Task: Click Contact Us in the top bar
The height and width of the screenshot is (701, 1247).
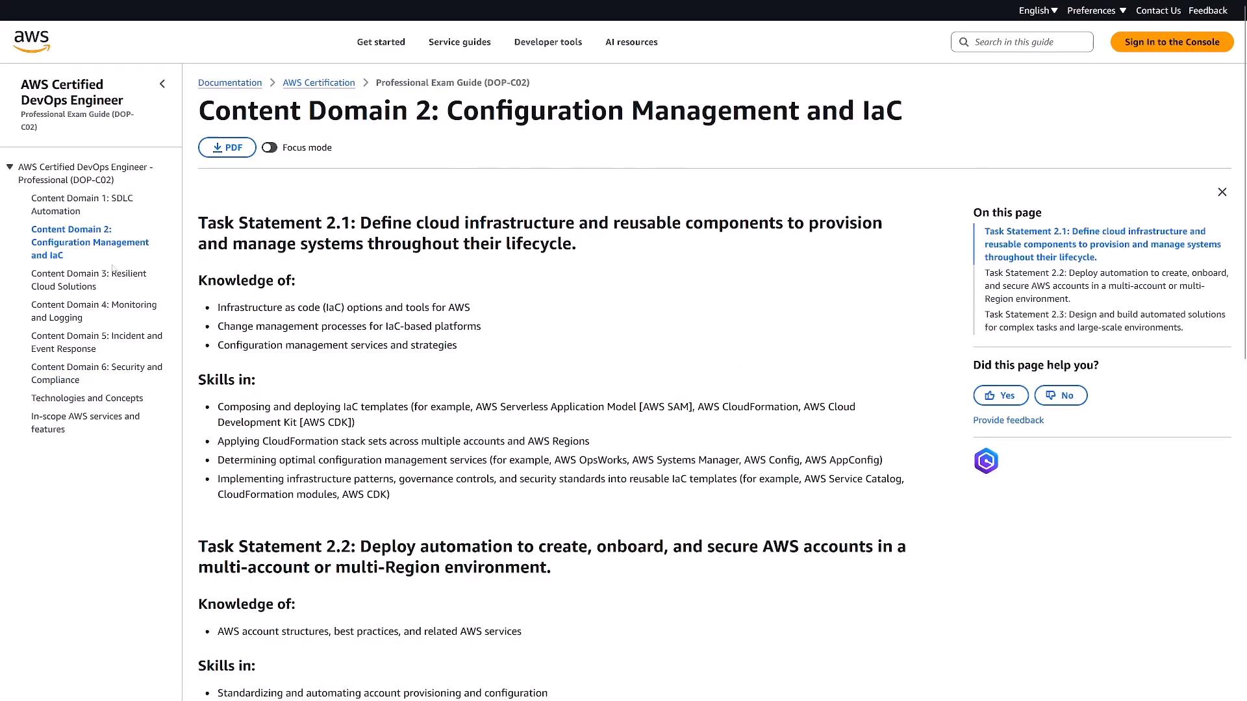Action: tap(1158, 10)
